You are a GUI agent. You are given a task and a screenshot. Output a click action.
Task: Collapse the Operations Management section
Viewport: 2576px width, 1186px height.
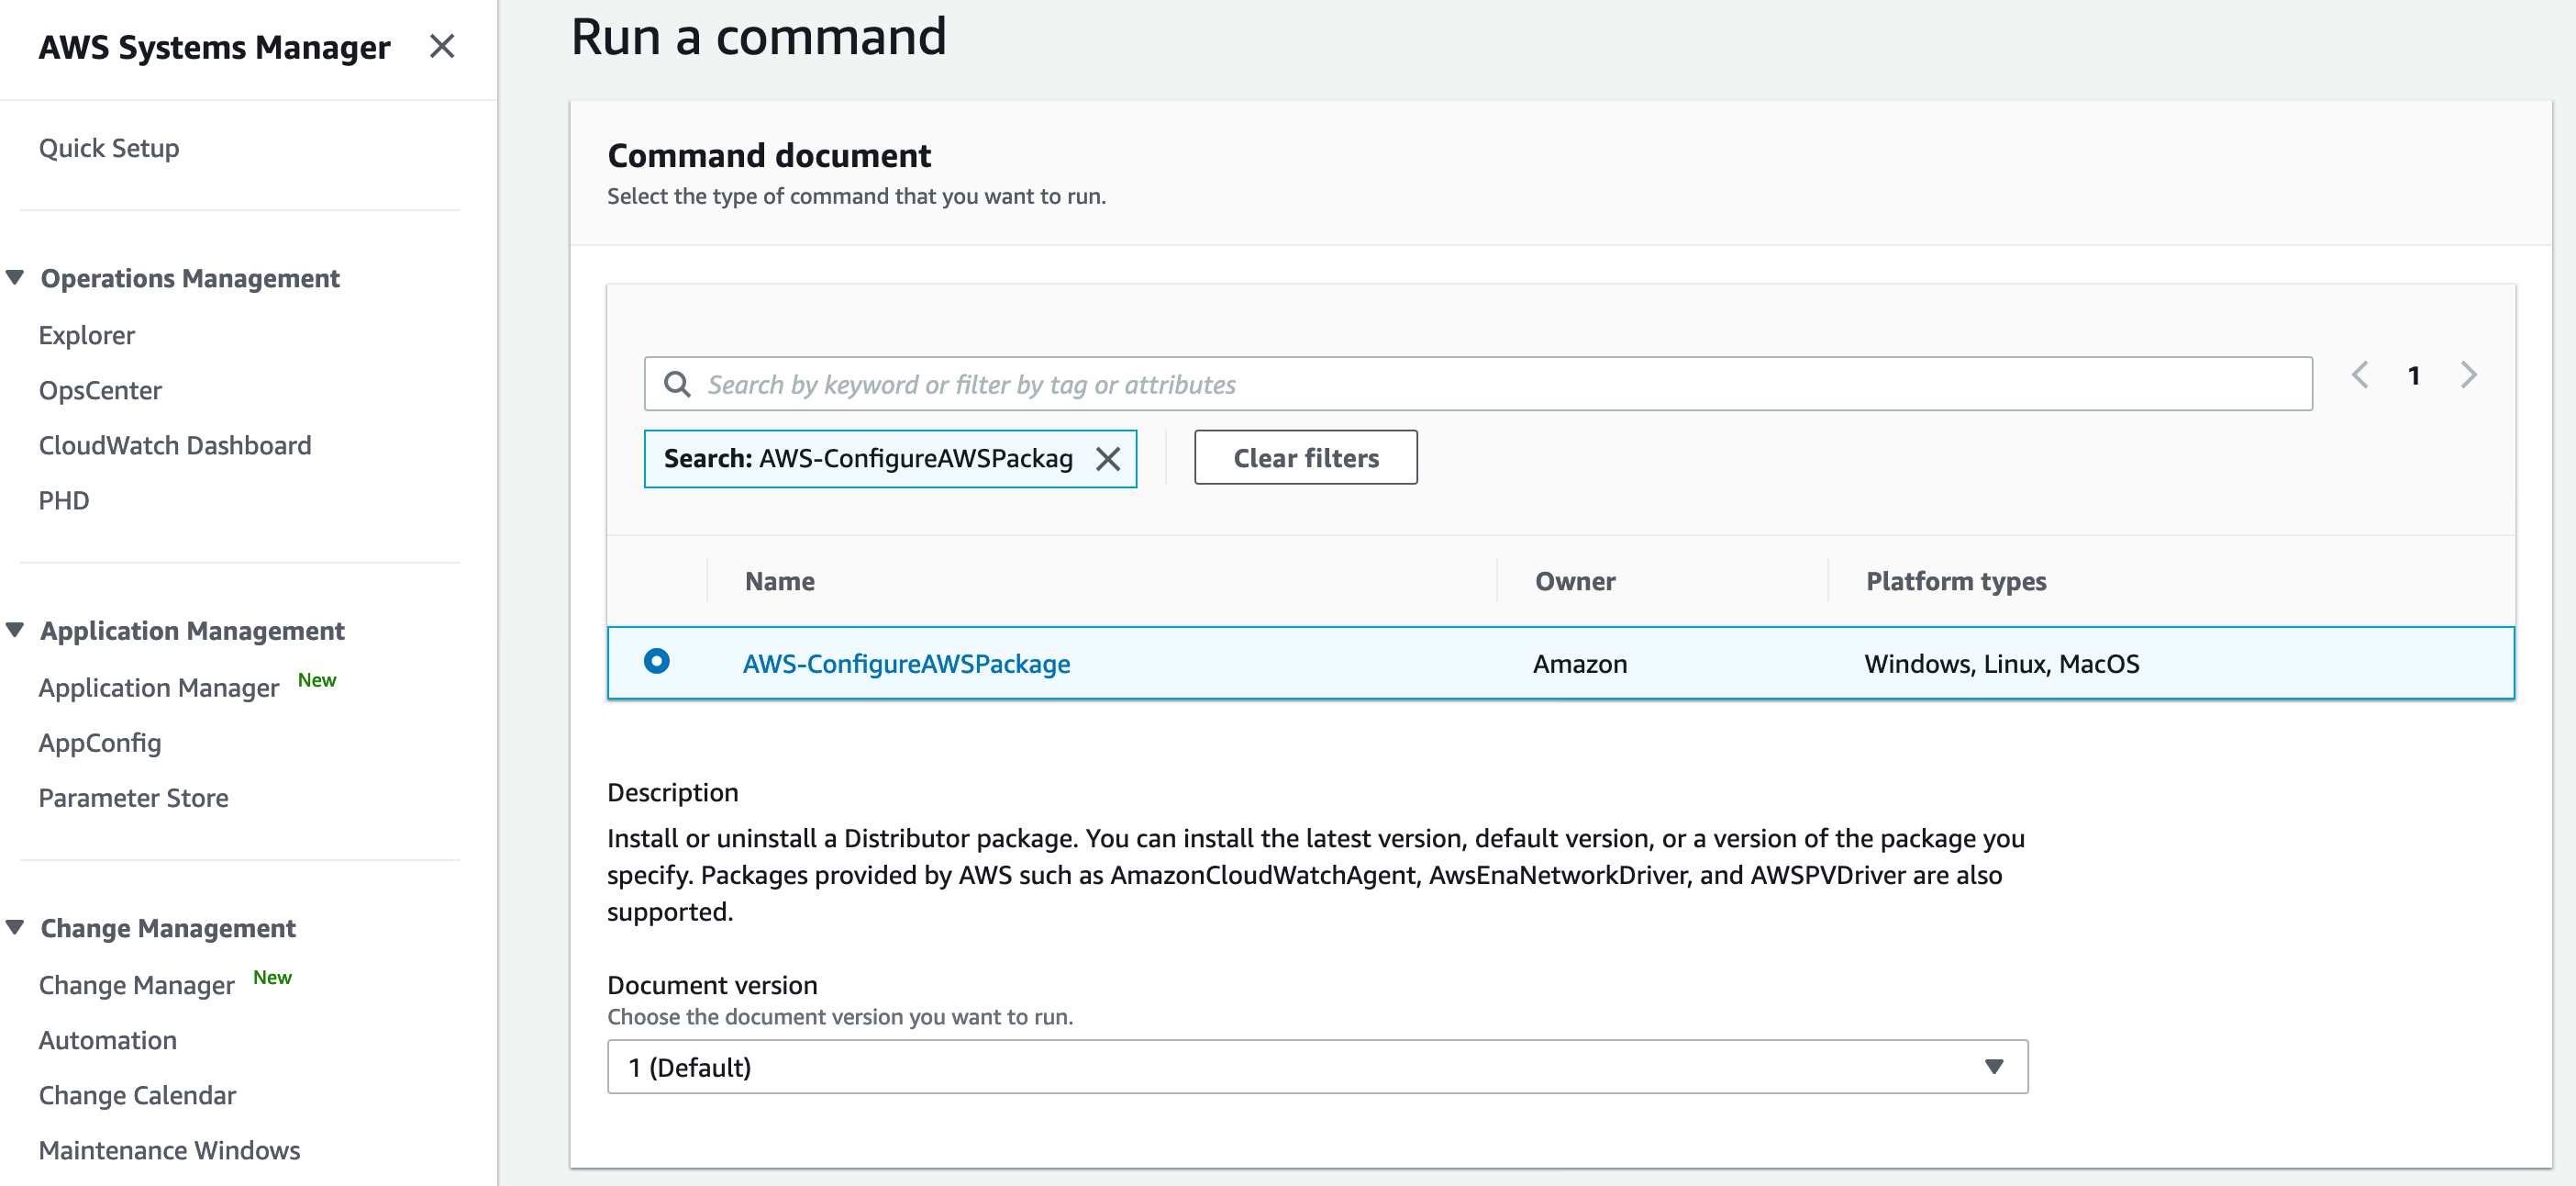tap(15, 277)
